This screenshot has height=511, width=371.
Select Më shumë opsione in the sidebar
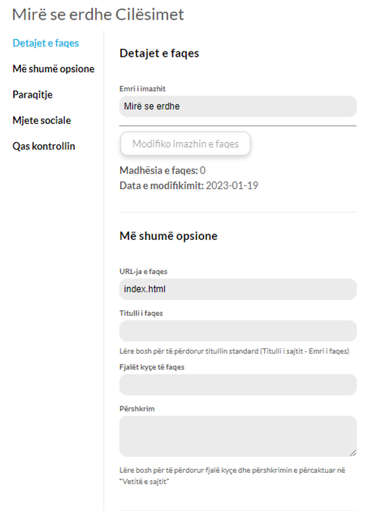click(53, 69)
